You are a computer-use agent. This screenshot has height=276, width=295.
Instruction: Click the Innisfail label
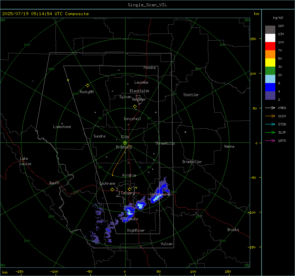(x=132, y=119)
